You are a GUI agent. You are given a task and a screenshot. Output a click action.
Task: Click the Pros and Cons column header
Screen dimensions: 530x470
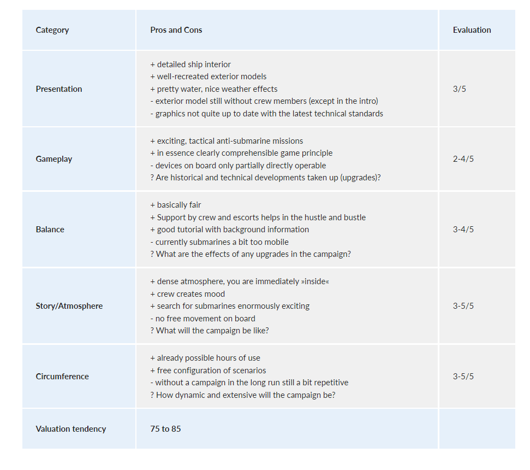coord(176,30)
